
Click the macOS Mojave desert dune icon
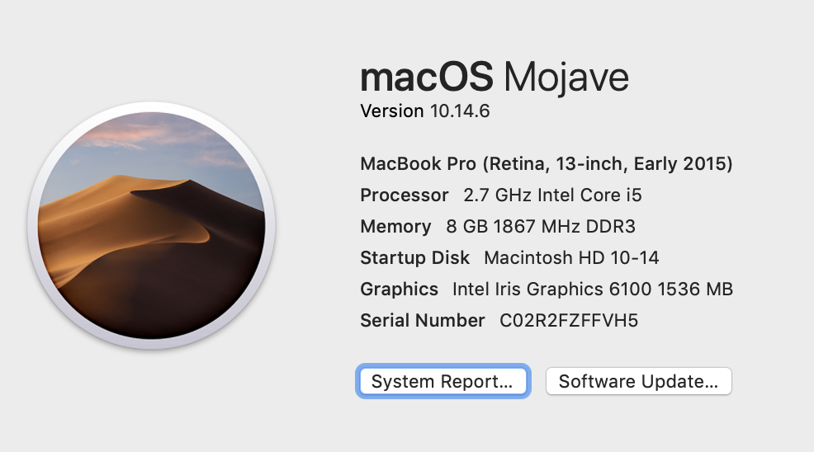151,225
